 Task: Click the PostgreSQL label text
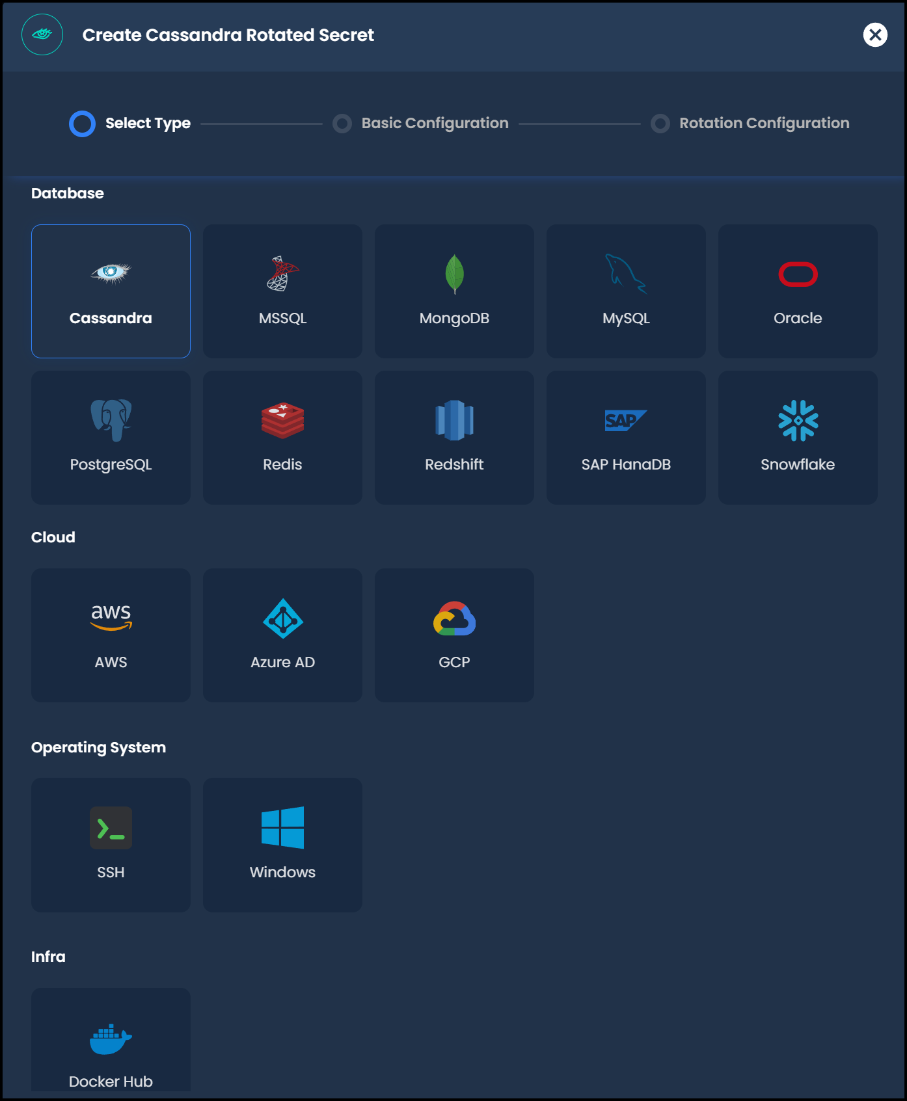tap(111, 464)
